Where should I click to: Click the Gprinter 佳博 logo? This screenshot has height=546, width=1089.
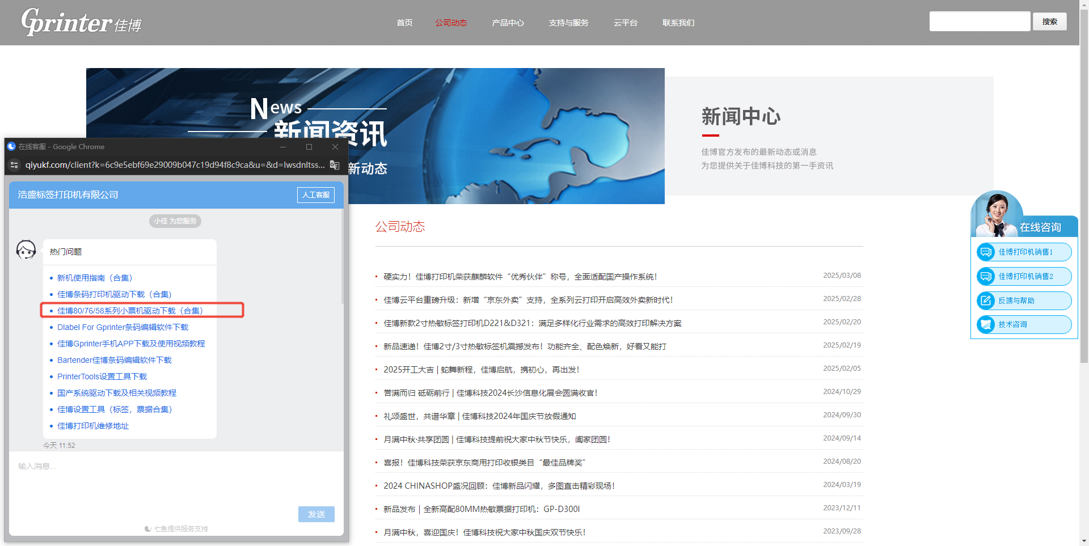coord(81,22)
